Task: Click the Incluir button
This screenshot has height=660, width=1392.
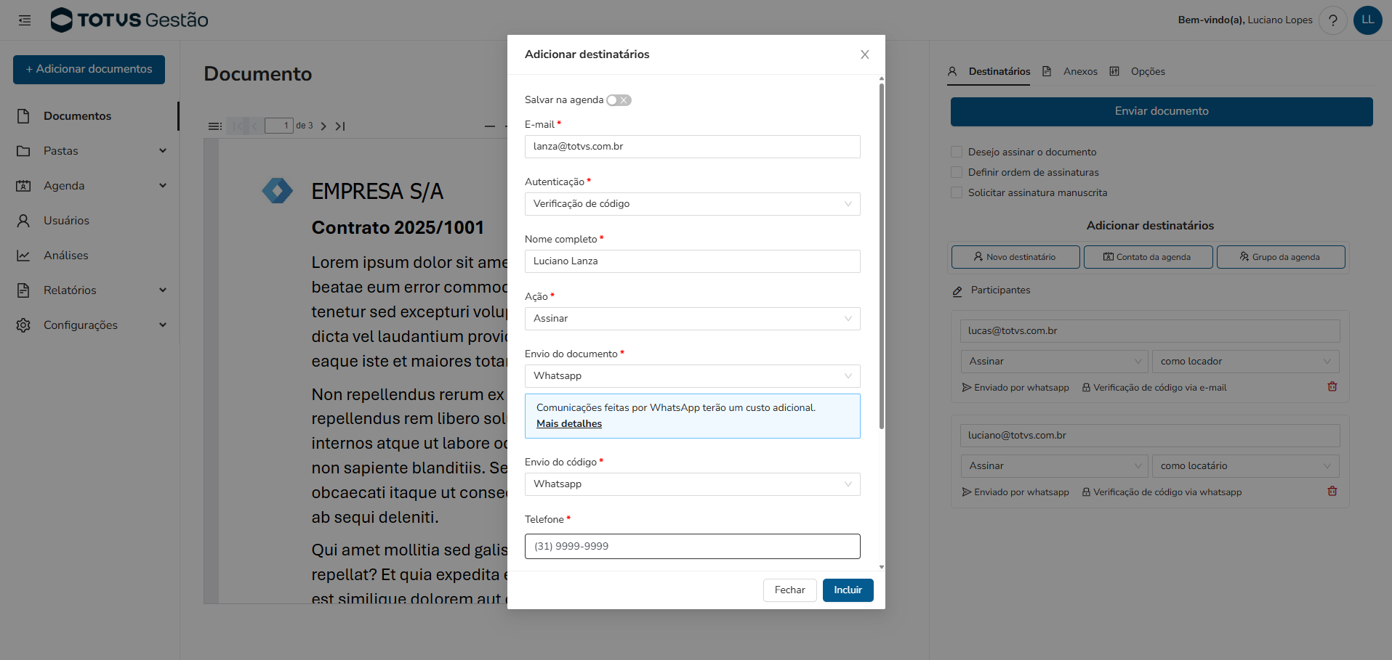Action: 848,590
